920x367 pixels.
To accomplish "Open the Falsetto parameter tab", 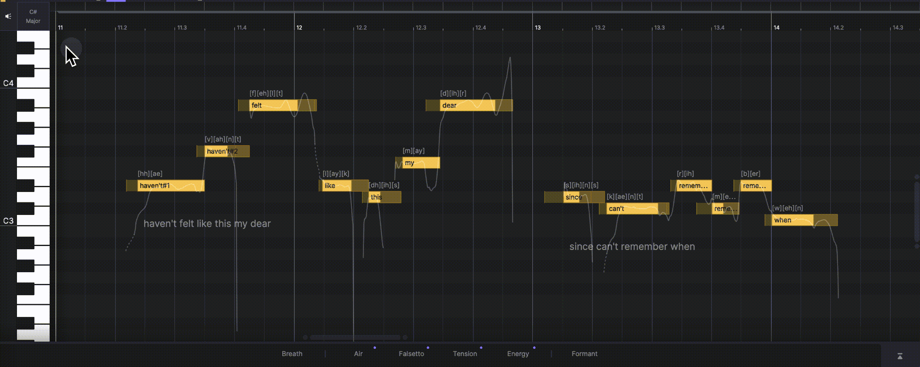I will click(x=411, y=354).
